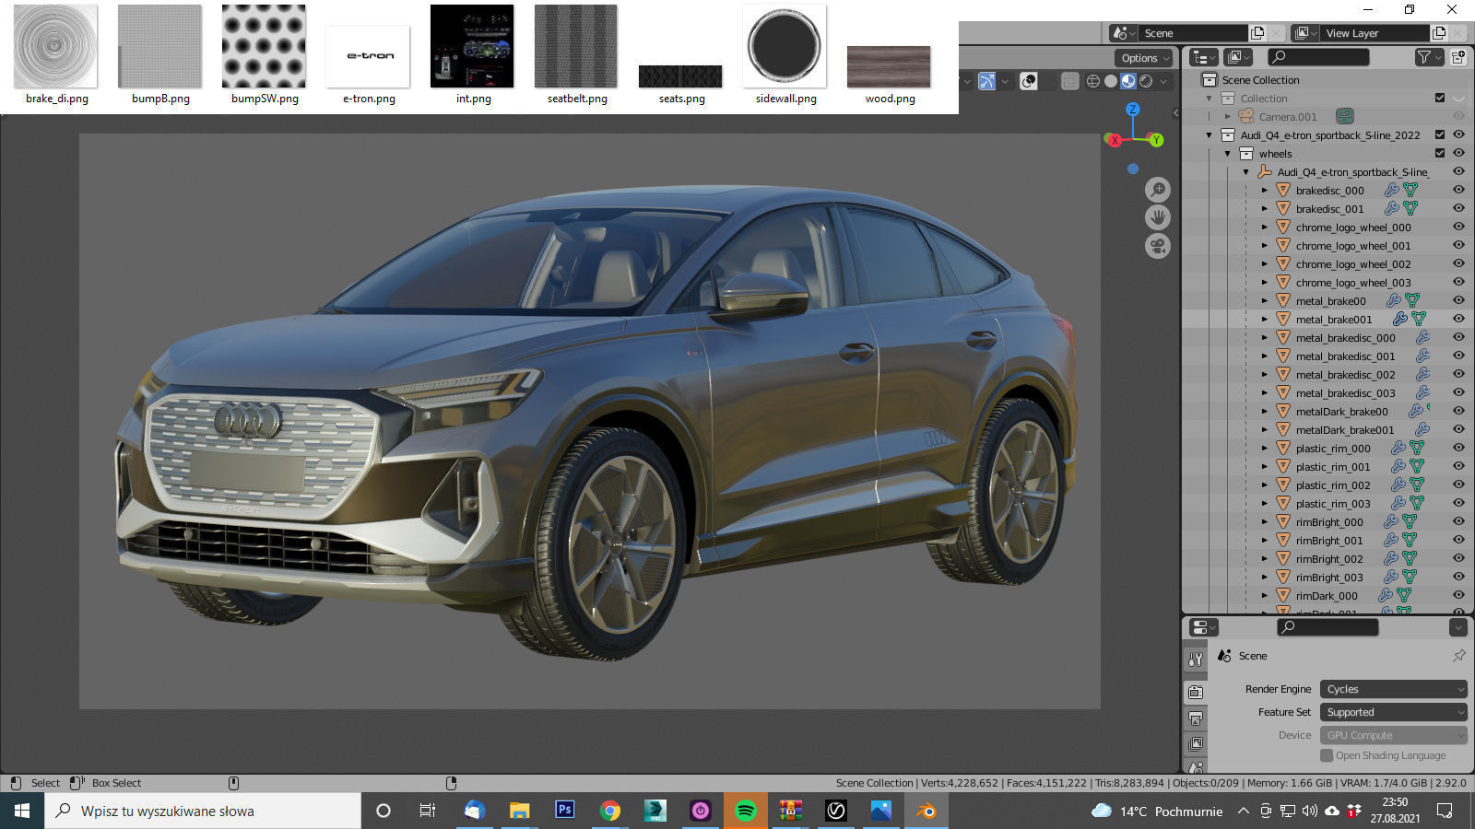Click the pan hand gizmo in viewport

[x=1158, y=218]
